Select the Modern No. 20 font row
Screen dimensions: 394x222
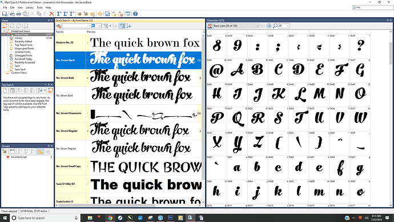128,43
